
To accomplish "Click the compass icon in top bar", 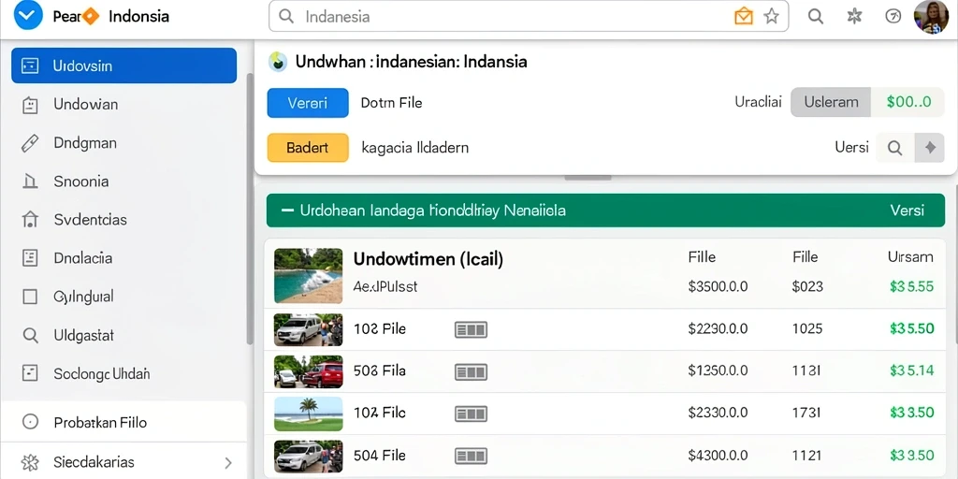I will tap(893, 17).
